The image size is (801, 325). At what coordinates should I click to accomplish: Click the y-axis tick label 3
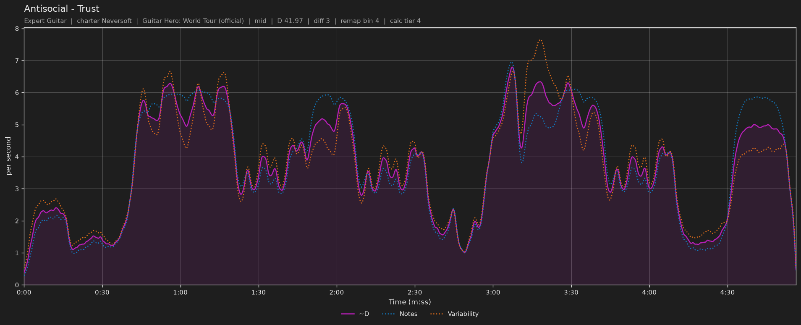17,189
